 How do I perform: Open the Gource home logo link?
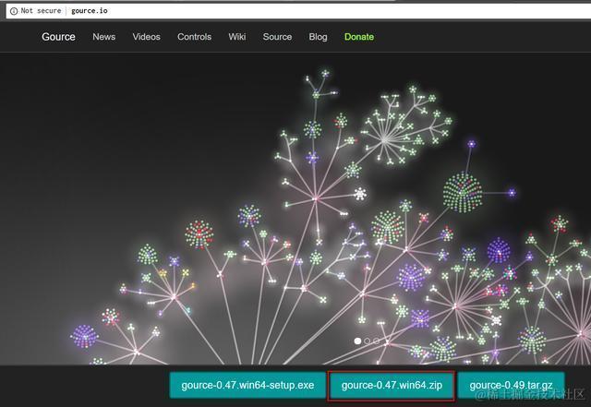point(58,37)
